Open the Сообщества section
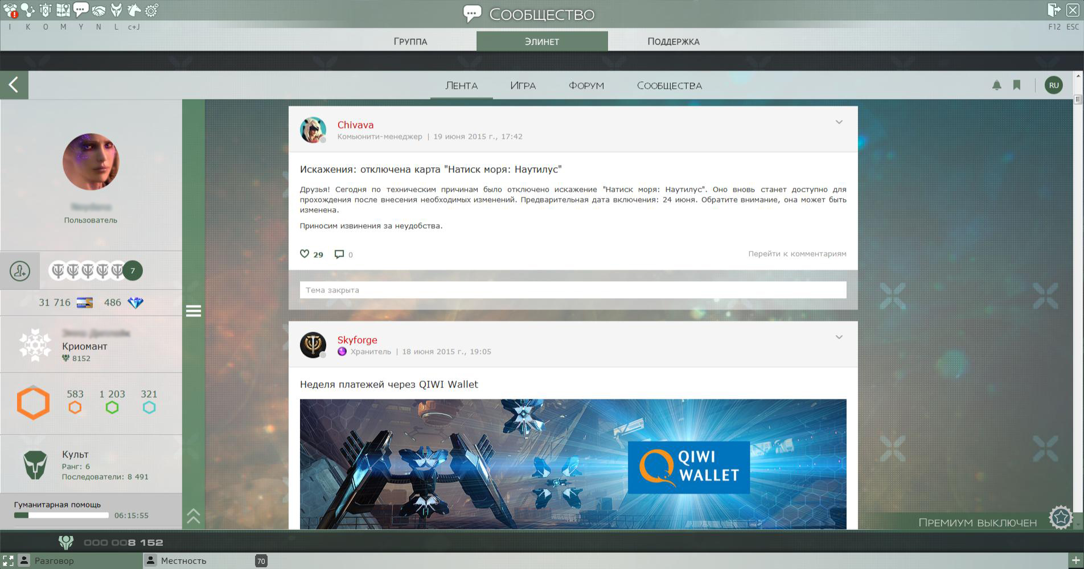This screenshot has height=569, width=1084. (x=670, y=85)
